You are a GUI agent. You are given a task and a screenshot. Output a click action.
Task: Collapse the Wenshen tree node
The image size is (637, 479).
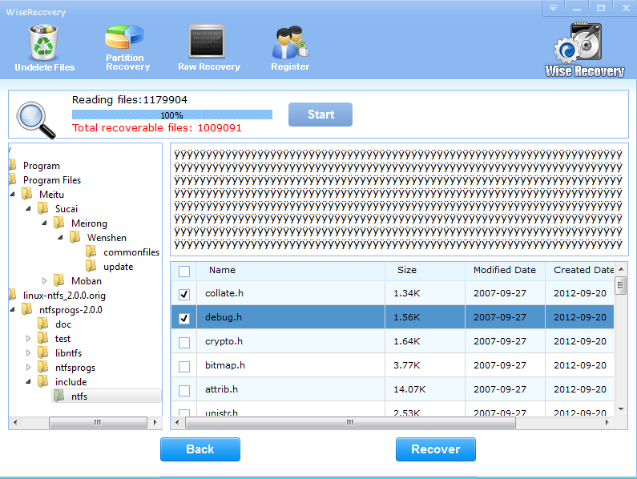(x=60, y=238)
